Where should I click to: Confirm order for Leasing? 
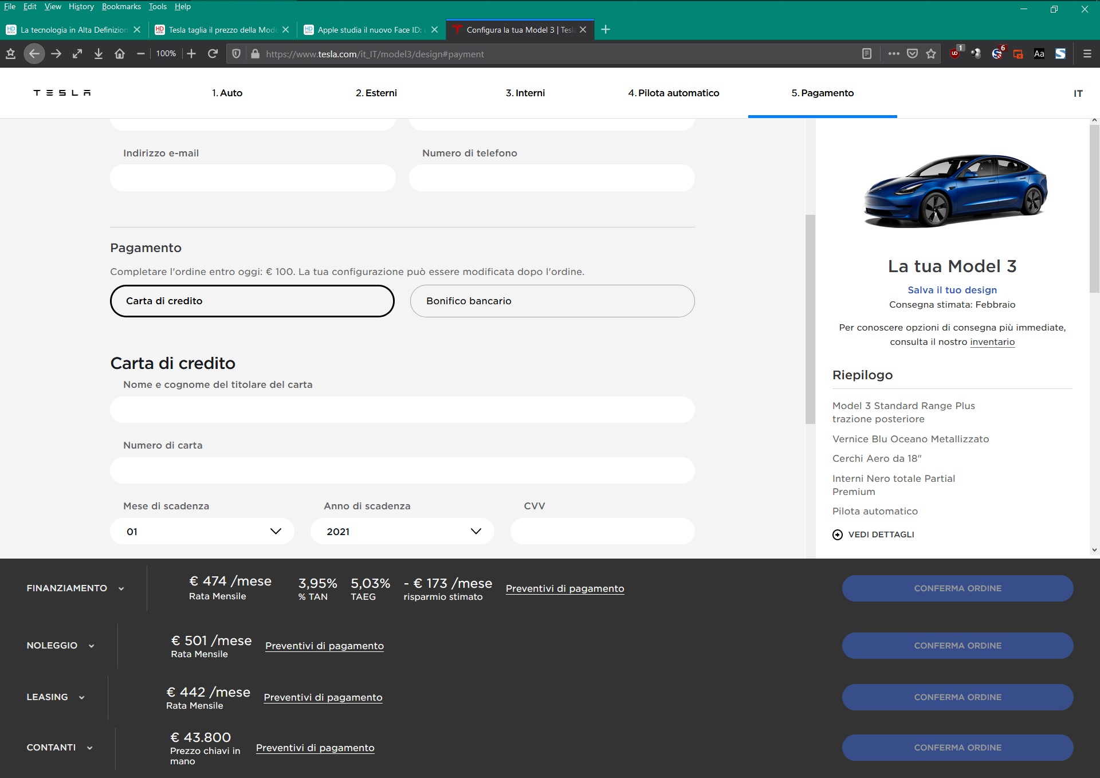pos(957,697)
